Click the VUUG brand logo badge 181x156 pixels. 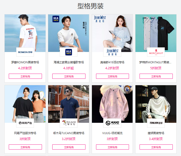tap(112, 123)
